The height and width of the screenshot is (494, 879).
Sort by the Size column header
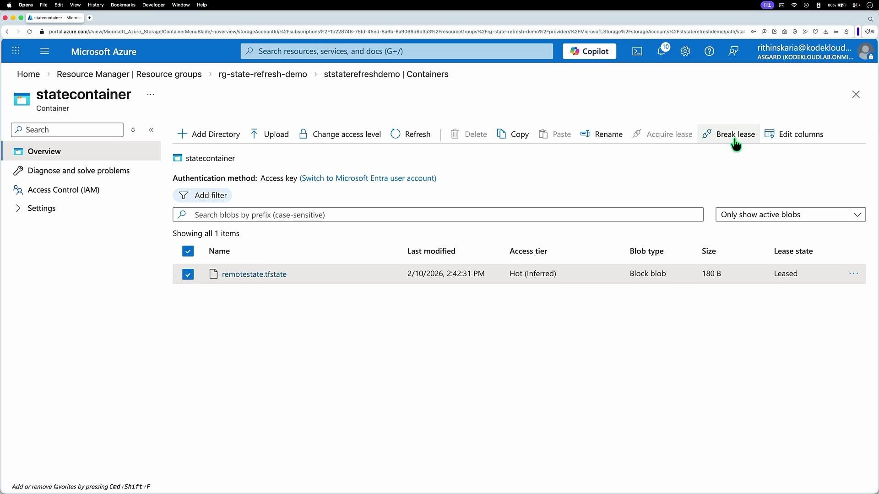click(709, 251)
